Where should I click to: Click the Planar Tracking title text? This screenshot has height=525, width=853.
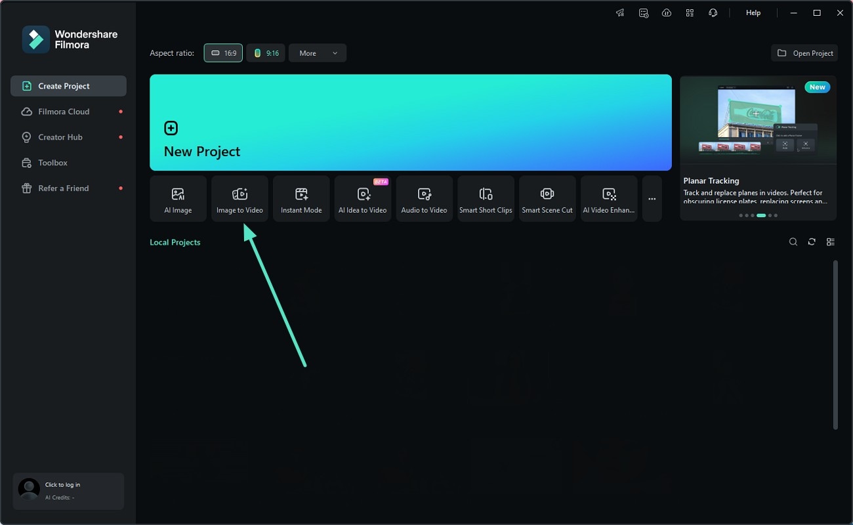711,180
